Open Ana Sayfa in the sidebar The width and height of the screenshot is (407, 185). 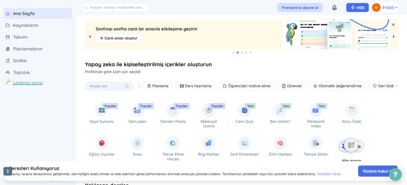(x=38, y=14)
